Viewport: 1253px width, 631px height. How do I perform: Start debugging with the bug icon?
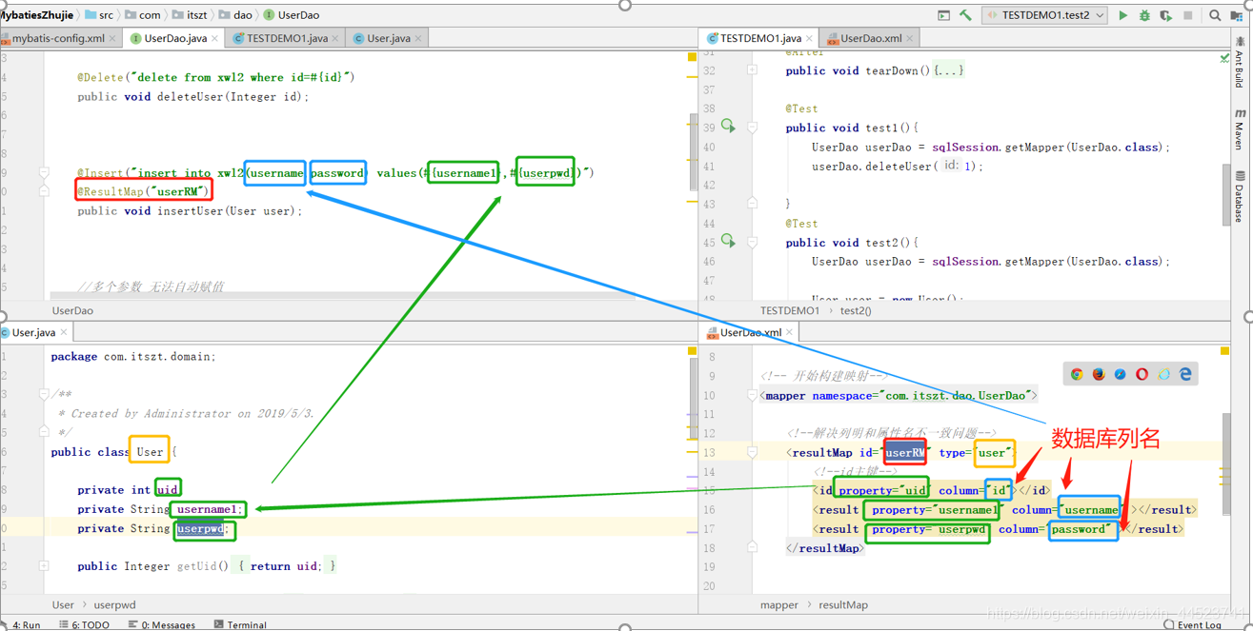click(1144, 15)
